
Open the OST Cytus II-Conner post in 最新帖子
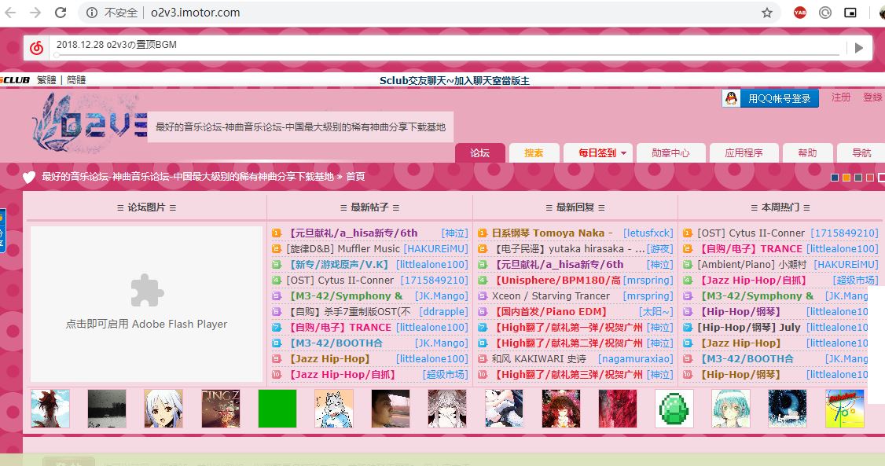coord(340,281)
